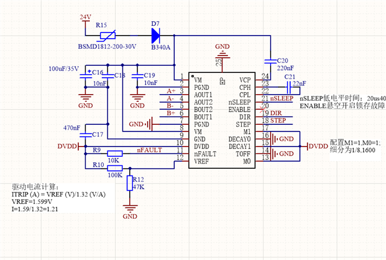Select the right DVDD power port
The image size is (386, 260).
coord(318,146)
